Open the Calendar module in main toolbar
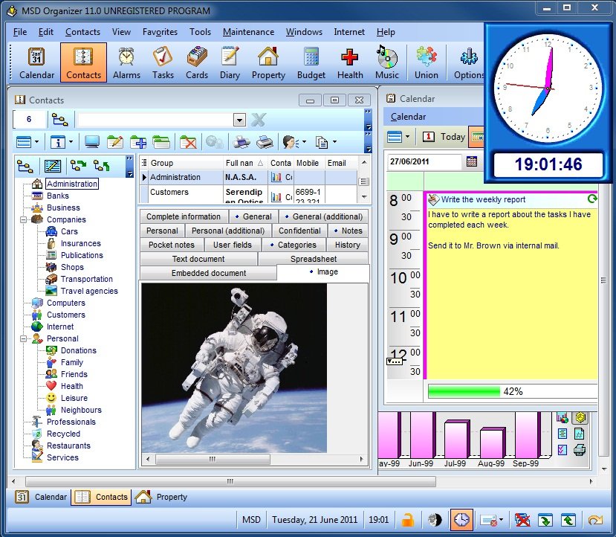 (36, 63)
